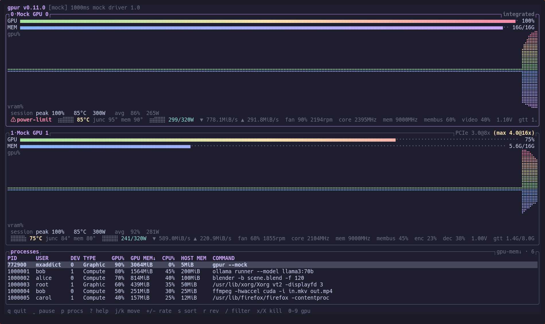Image resolution: width=545 pixels, height=324 pixels.
Task: Click the p procs shortcut hint
Action: click(72, 311)
